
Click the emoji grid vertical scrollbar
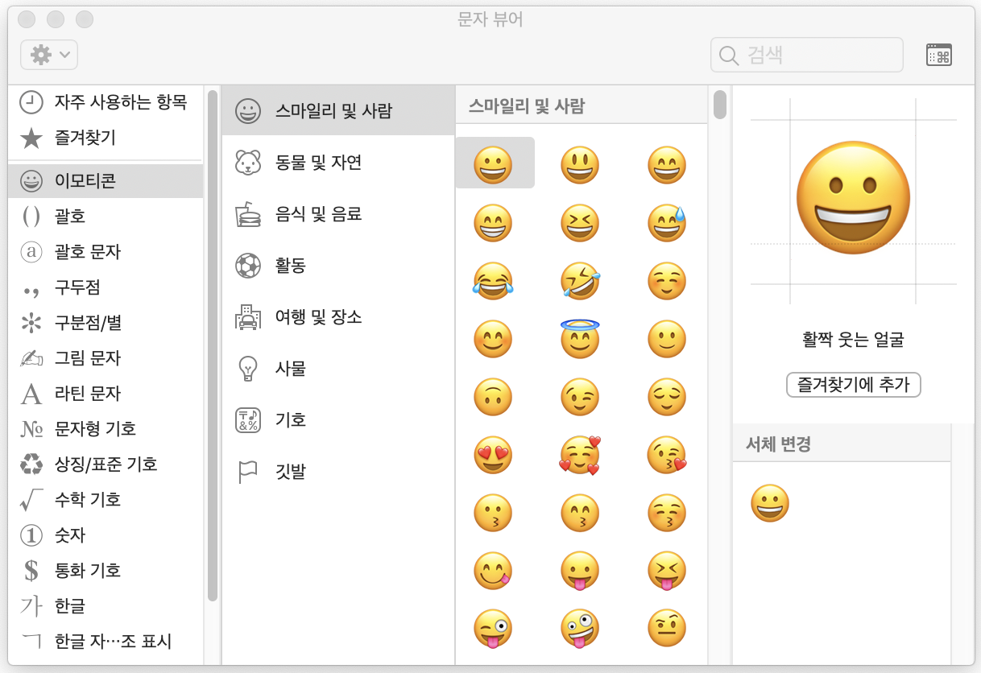point(719,105)
